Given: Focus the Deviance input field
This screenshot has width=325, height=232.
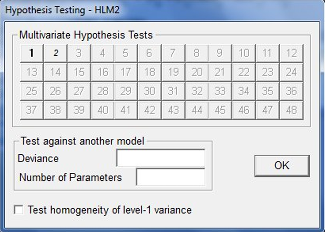Looking at the screenshot, I should click(x=161, y=158).
